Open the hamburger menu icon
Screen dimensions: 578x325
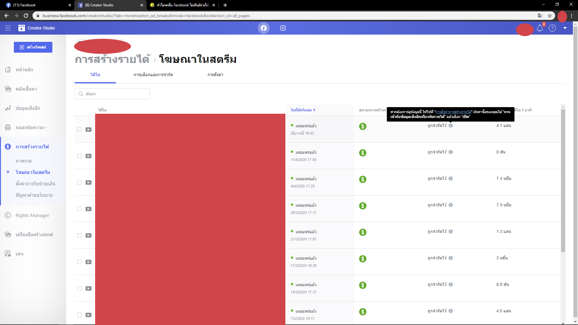point(8,28)
